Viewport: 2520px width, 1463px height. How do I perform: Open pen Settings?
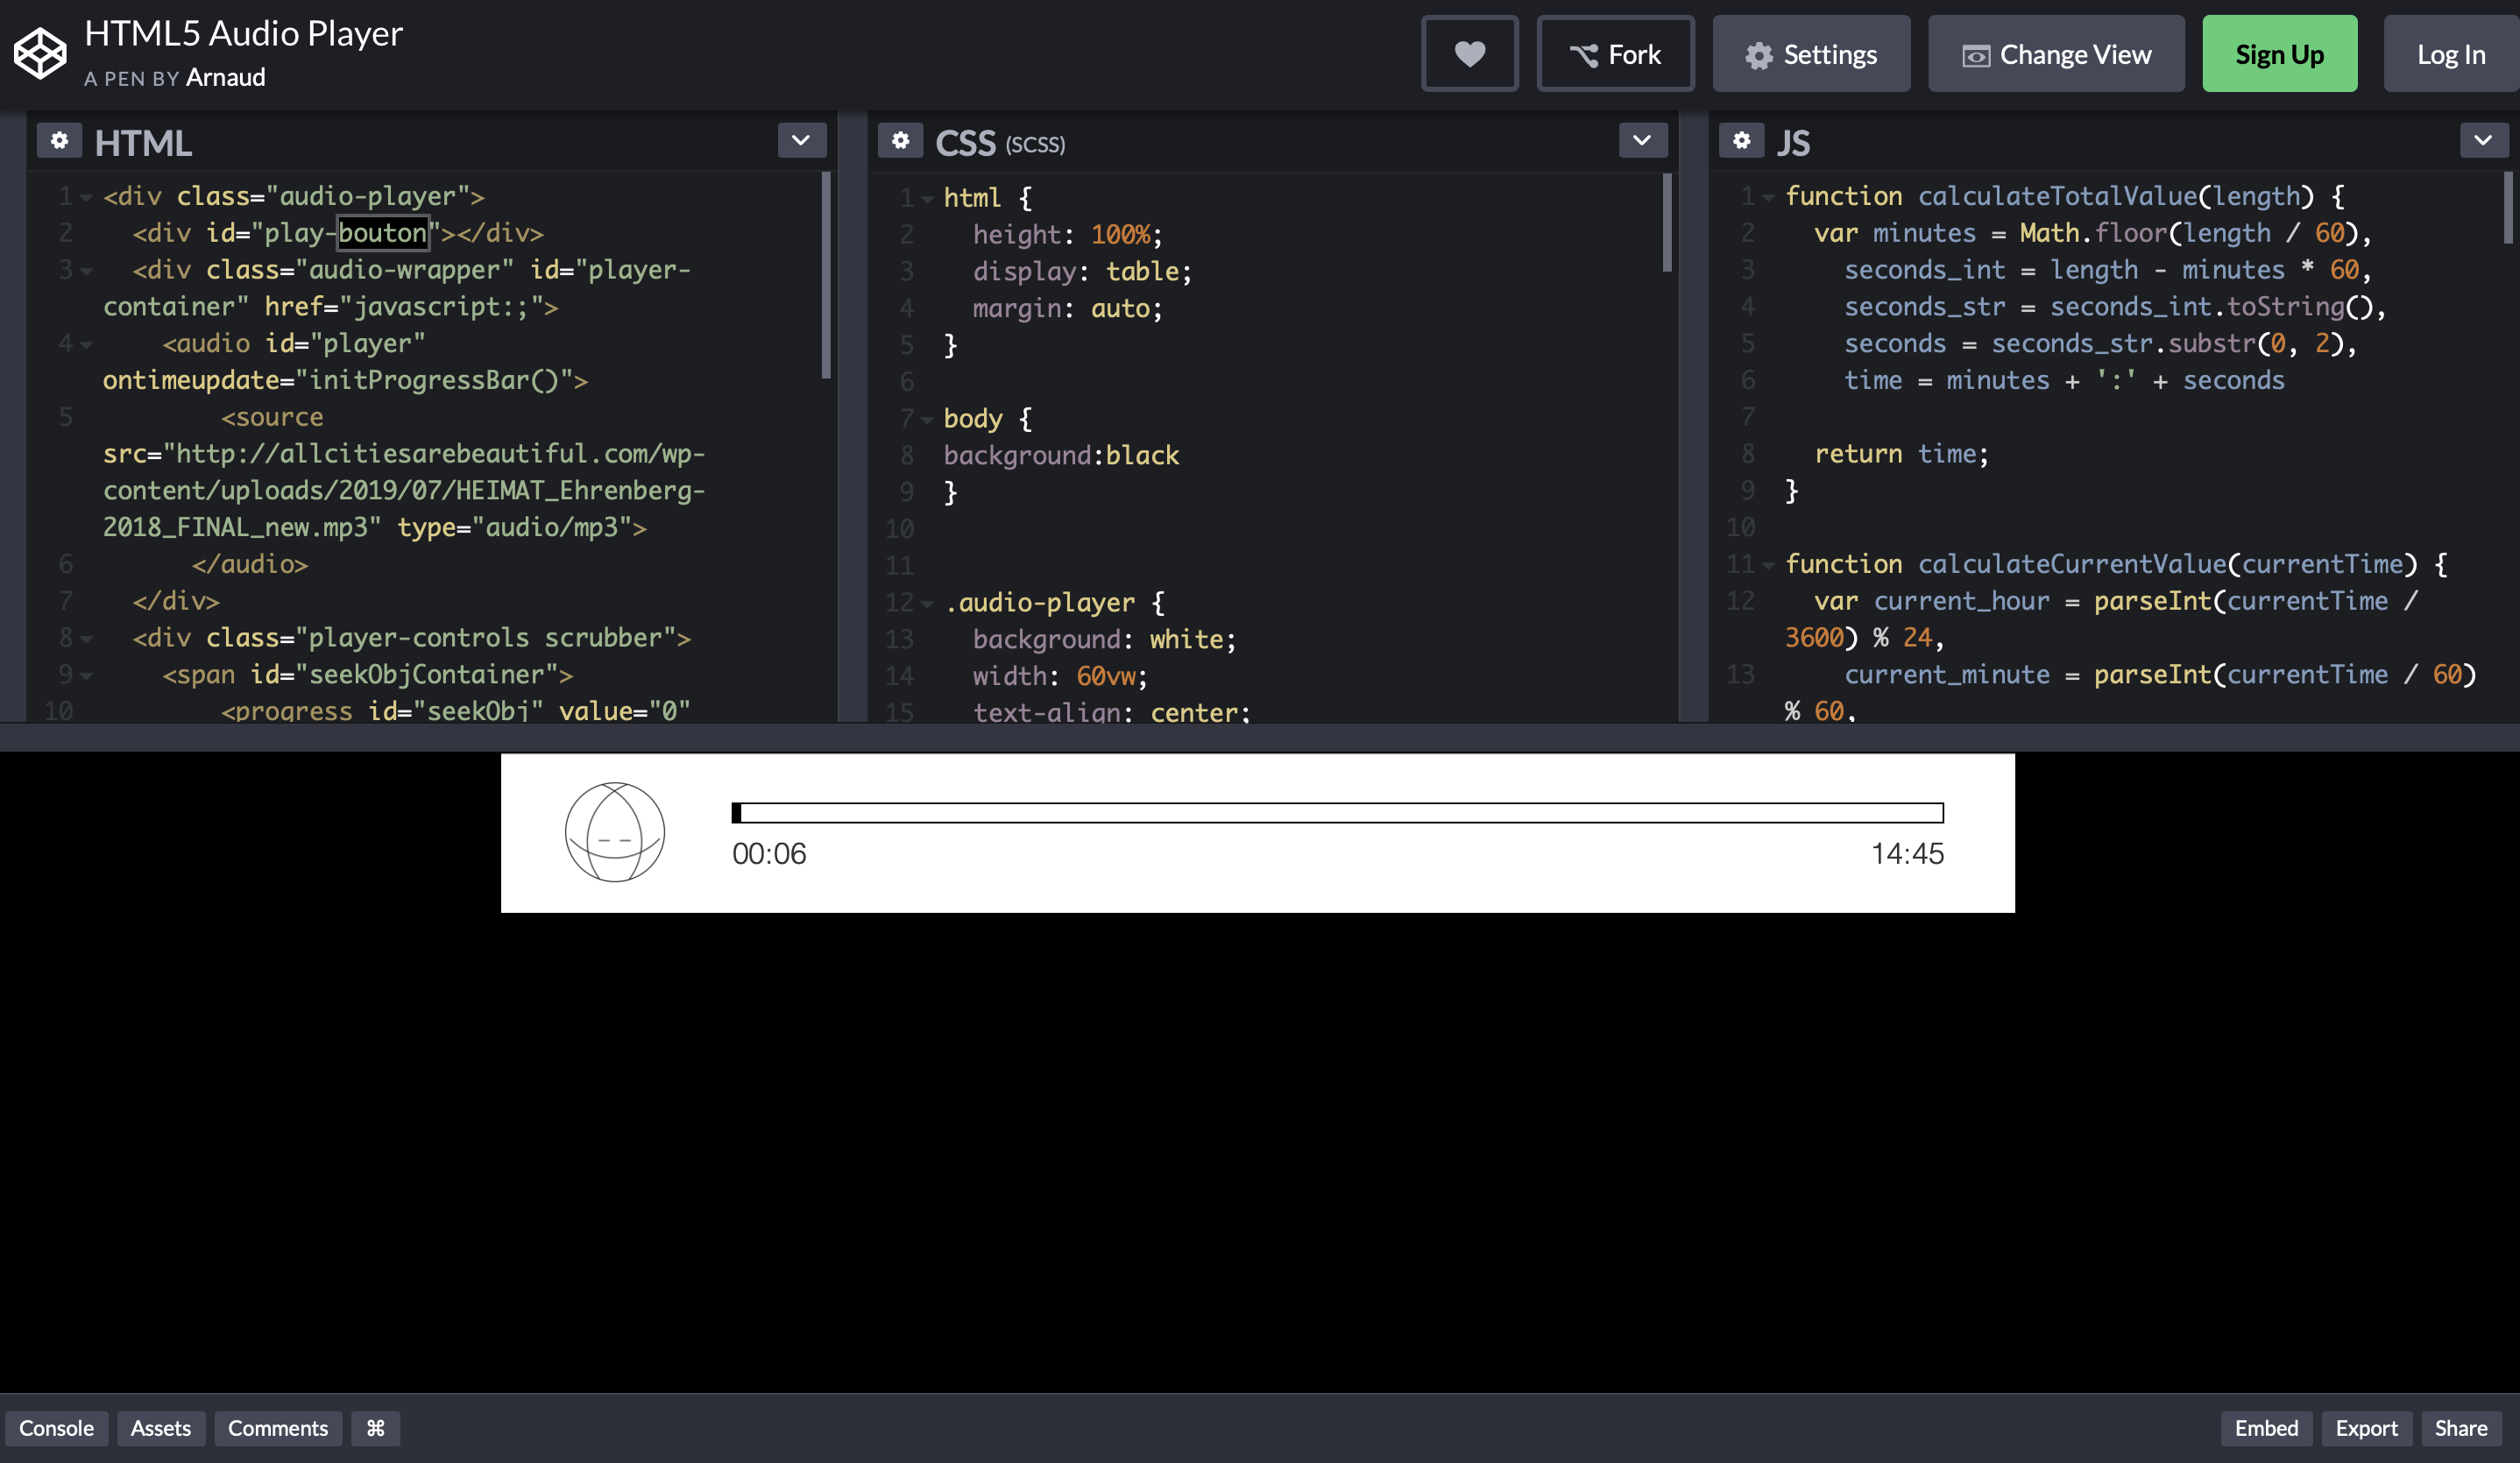tap(1811, 54)
